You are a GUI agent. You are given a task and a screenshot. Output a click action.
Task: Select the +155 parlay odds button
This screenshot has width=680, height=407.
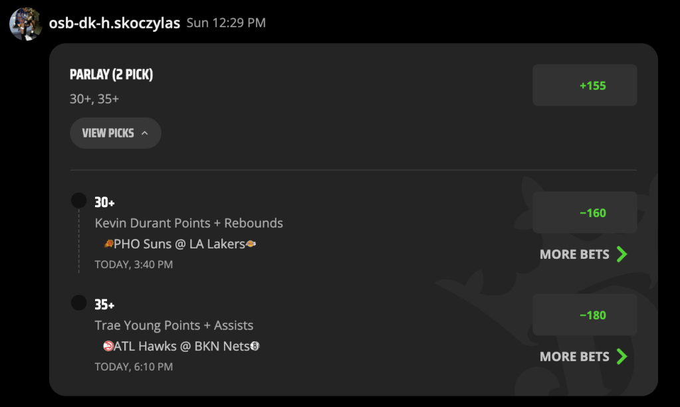[x=584, y=85]
